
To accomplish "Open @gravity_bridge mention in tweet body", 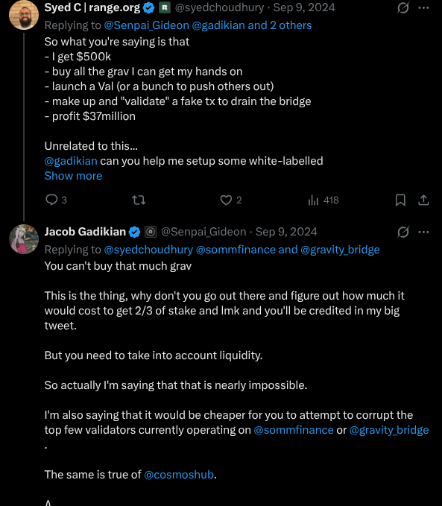I will point(389,430).
